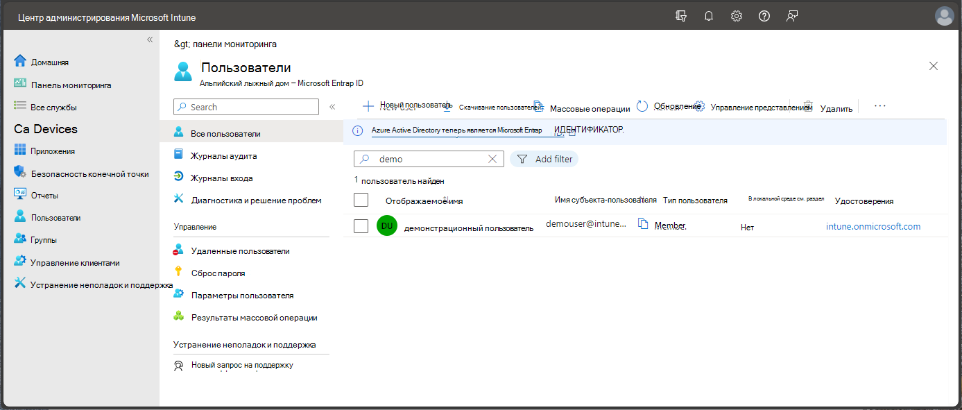Image resolution: width=962 pixels, height=410 pixels.
Task: Click the Все службы list icon
Action: [20, 106]
